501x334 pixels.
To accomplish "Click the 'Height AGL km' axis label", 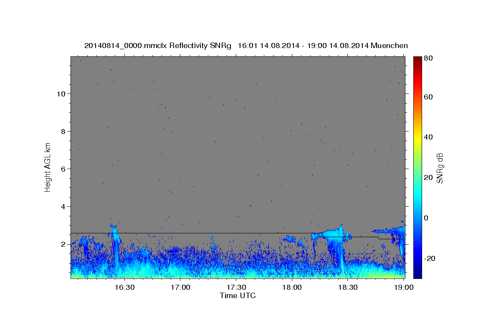I will (x=48, y=167).
